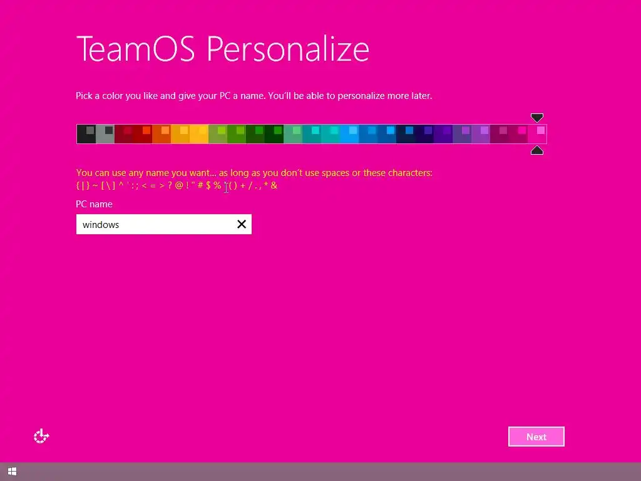Select the dark navy blue swatch
Screen dimensions: 641x481
(406, 134)
